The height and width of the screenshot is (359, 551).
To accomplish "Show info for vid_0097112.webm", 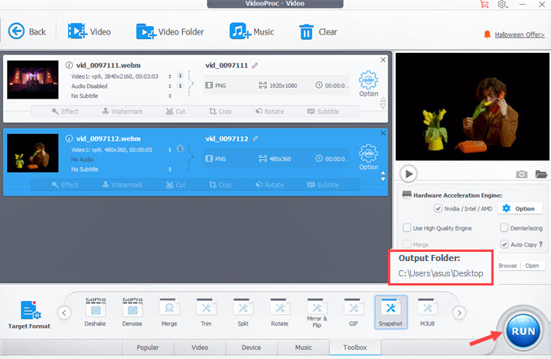I will tap(69, 139).
